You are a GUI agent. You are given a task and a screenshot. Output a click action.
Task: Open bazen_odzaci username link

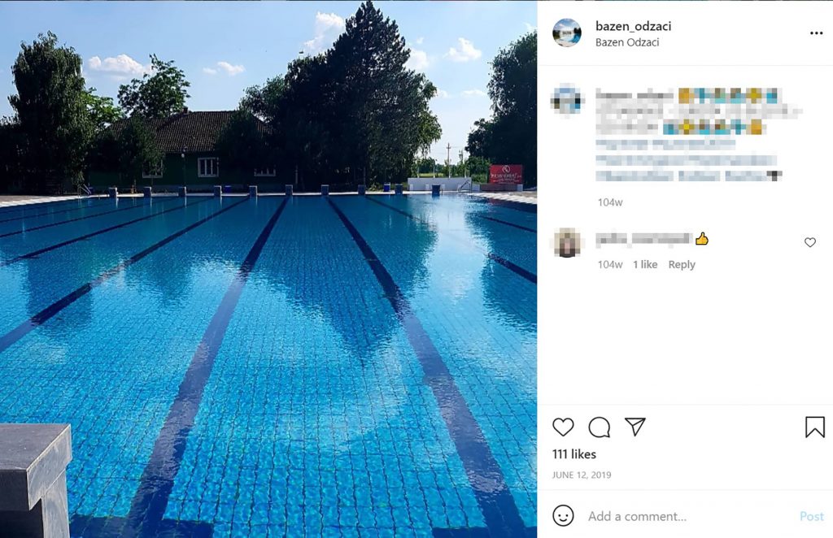coord(633,26)
